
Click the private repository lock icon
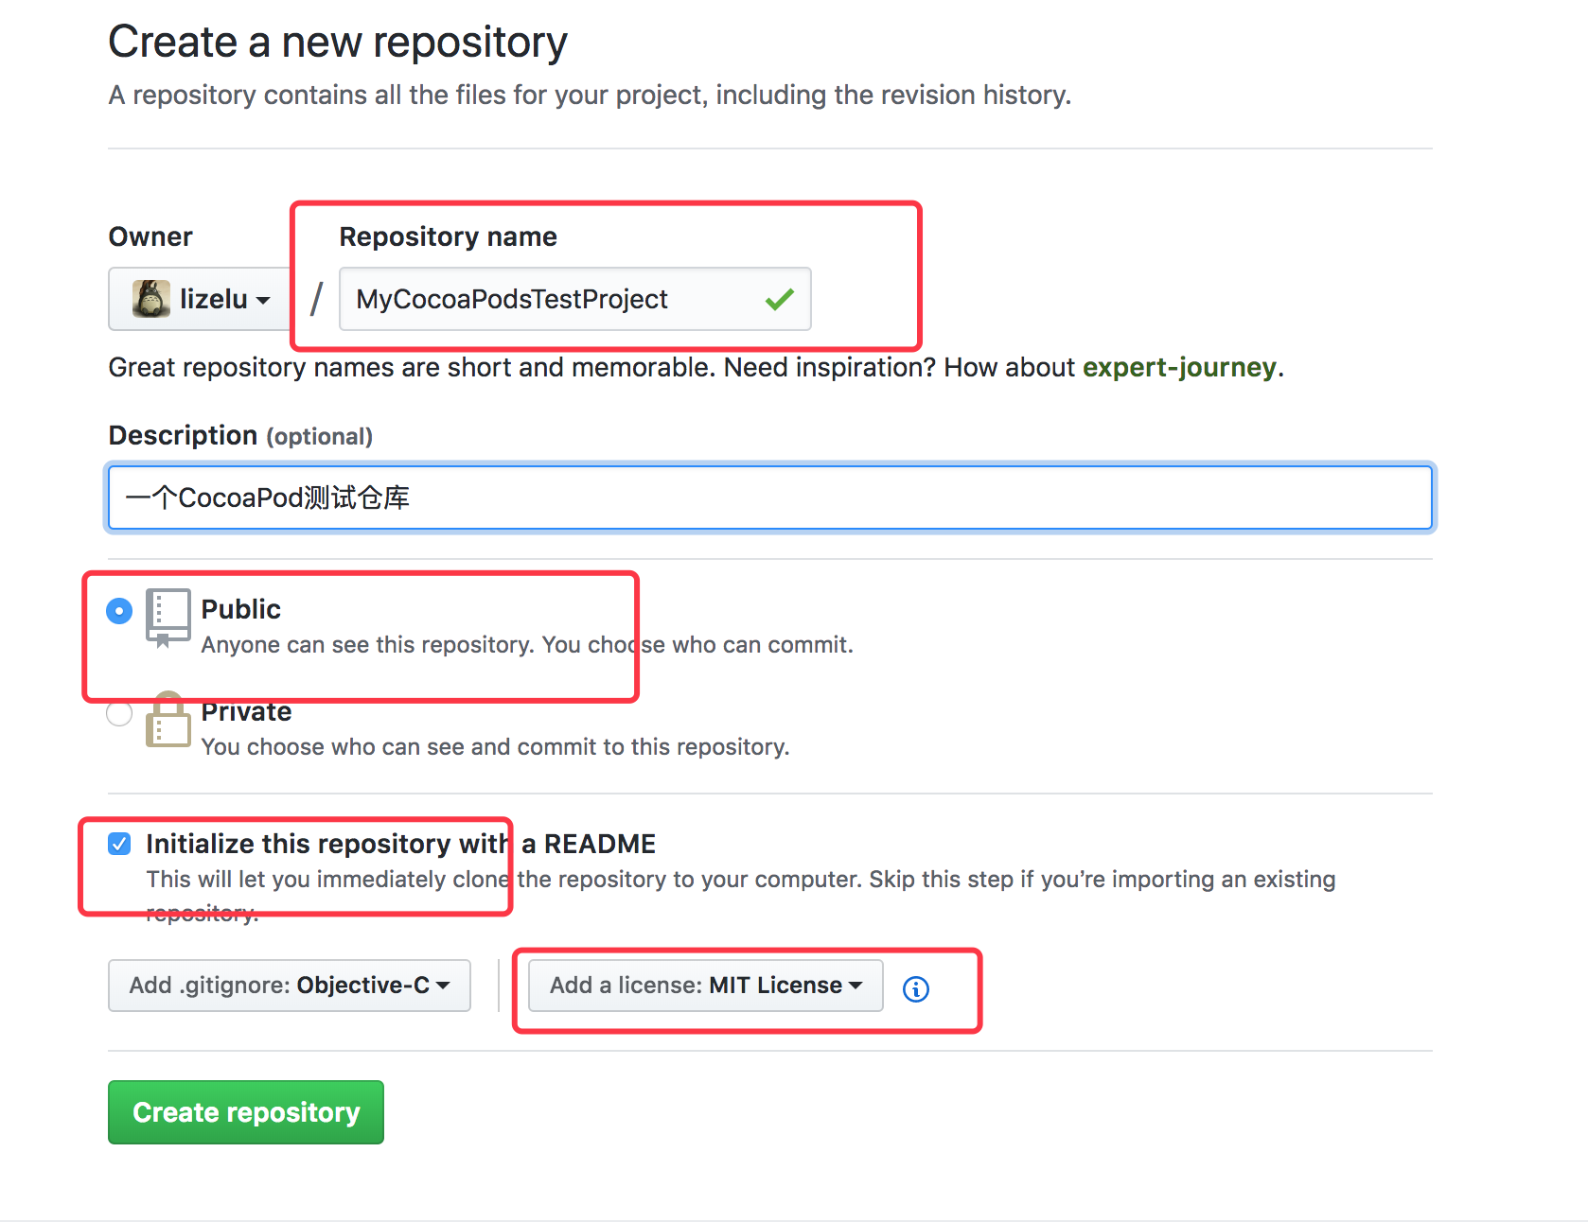[x=168, y=721]
